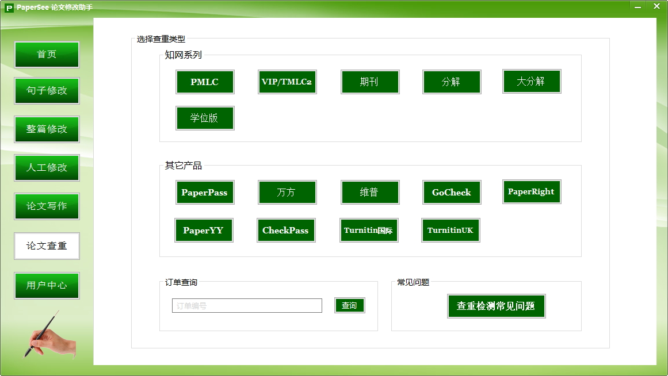Open PaperPass checking
668x376 pixels.
205,193
